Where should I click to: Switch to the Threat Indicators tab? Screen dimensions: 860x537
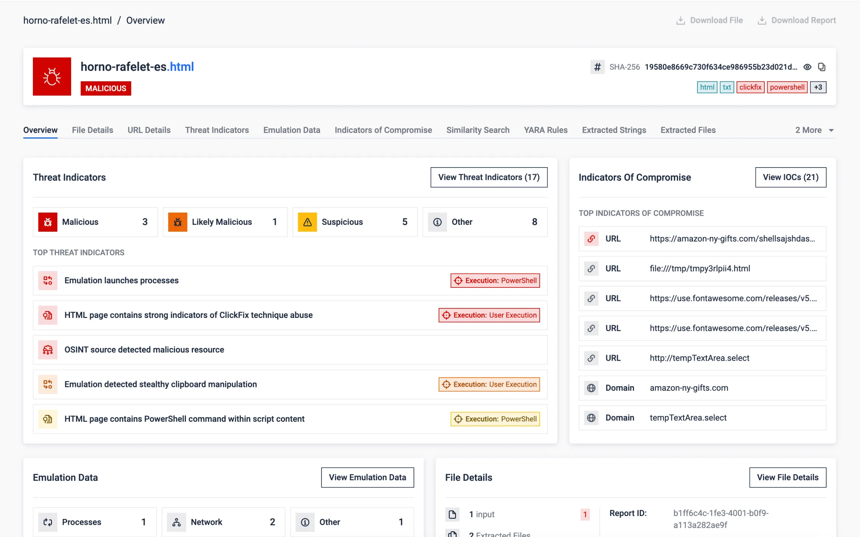point(217,130)
